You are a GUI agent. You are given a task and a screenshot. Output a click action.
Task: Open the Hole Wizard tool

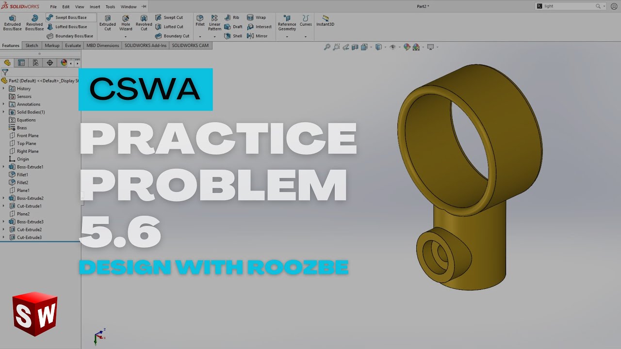pyautogui.click(x=126, y=23)
